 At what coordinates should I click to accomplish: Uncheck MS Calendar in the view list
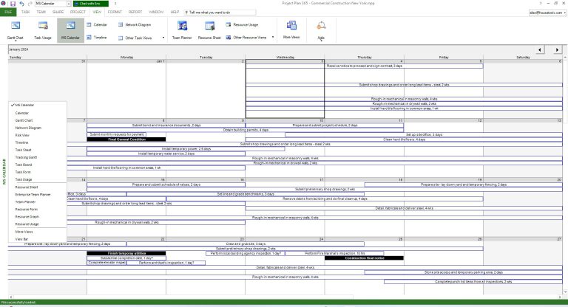tap(26, 105)
